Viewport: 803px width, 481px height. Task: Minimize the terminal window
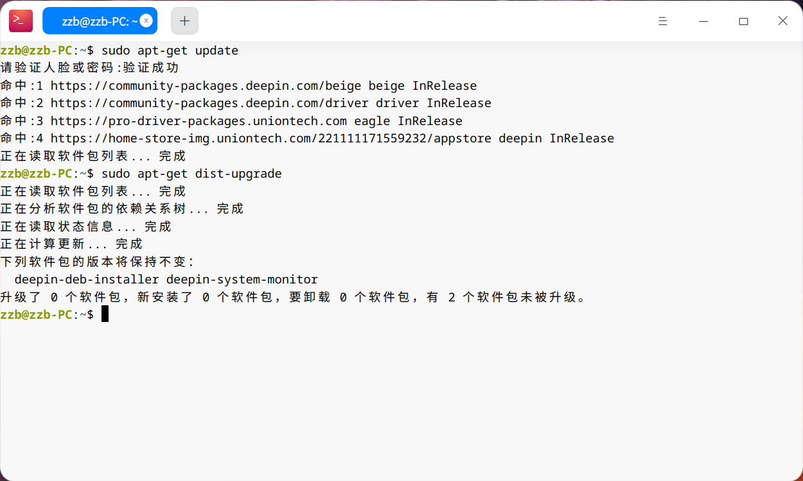tap(704, 21)
